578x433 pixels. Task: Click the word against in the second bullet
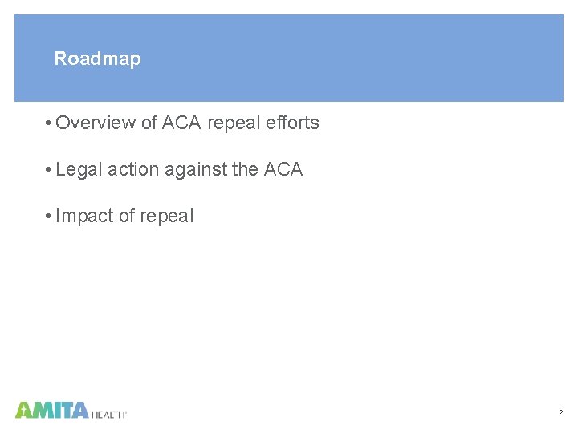[x=196, y=170]
